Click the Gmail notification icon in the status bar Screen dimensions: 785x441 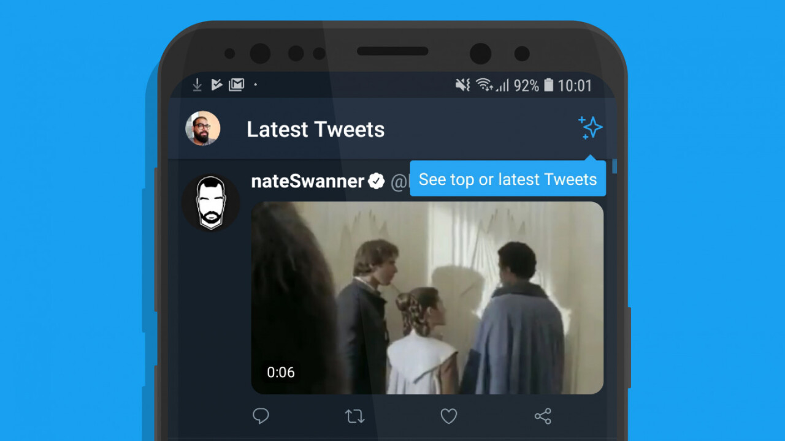click(x=237, y=85)
